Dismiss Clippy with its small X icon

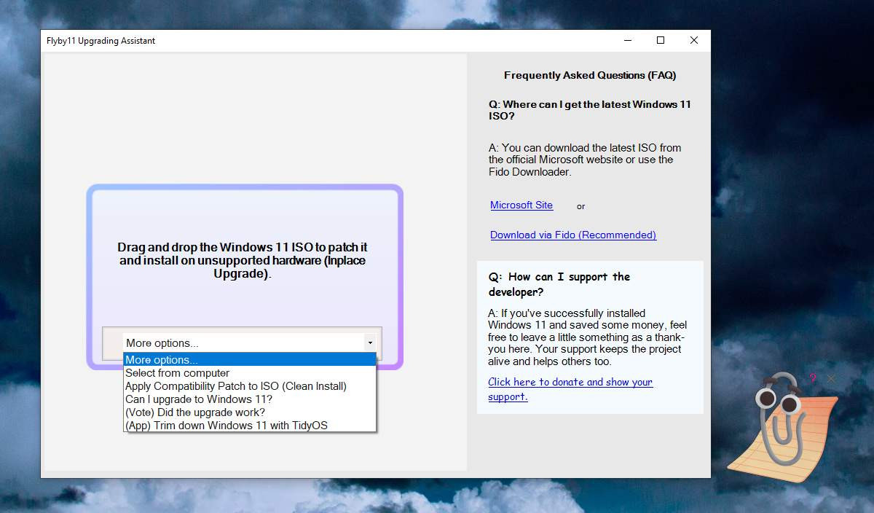pos(831,378)
